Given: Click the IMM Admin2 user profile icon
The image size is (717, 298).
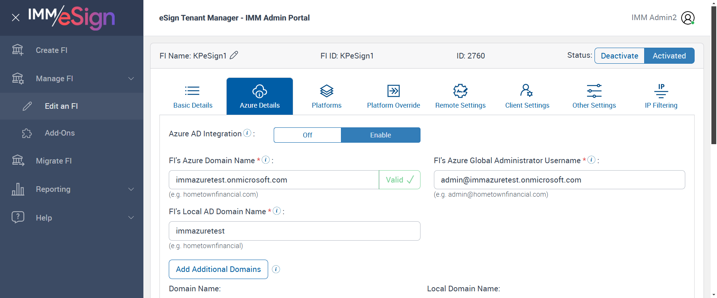Looking at the screenshot, I should point(687,18).
